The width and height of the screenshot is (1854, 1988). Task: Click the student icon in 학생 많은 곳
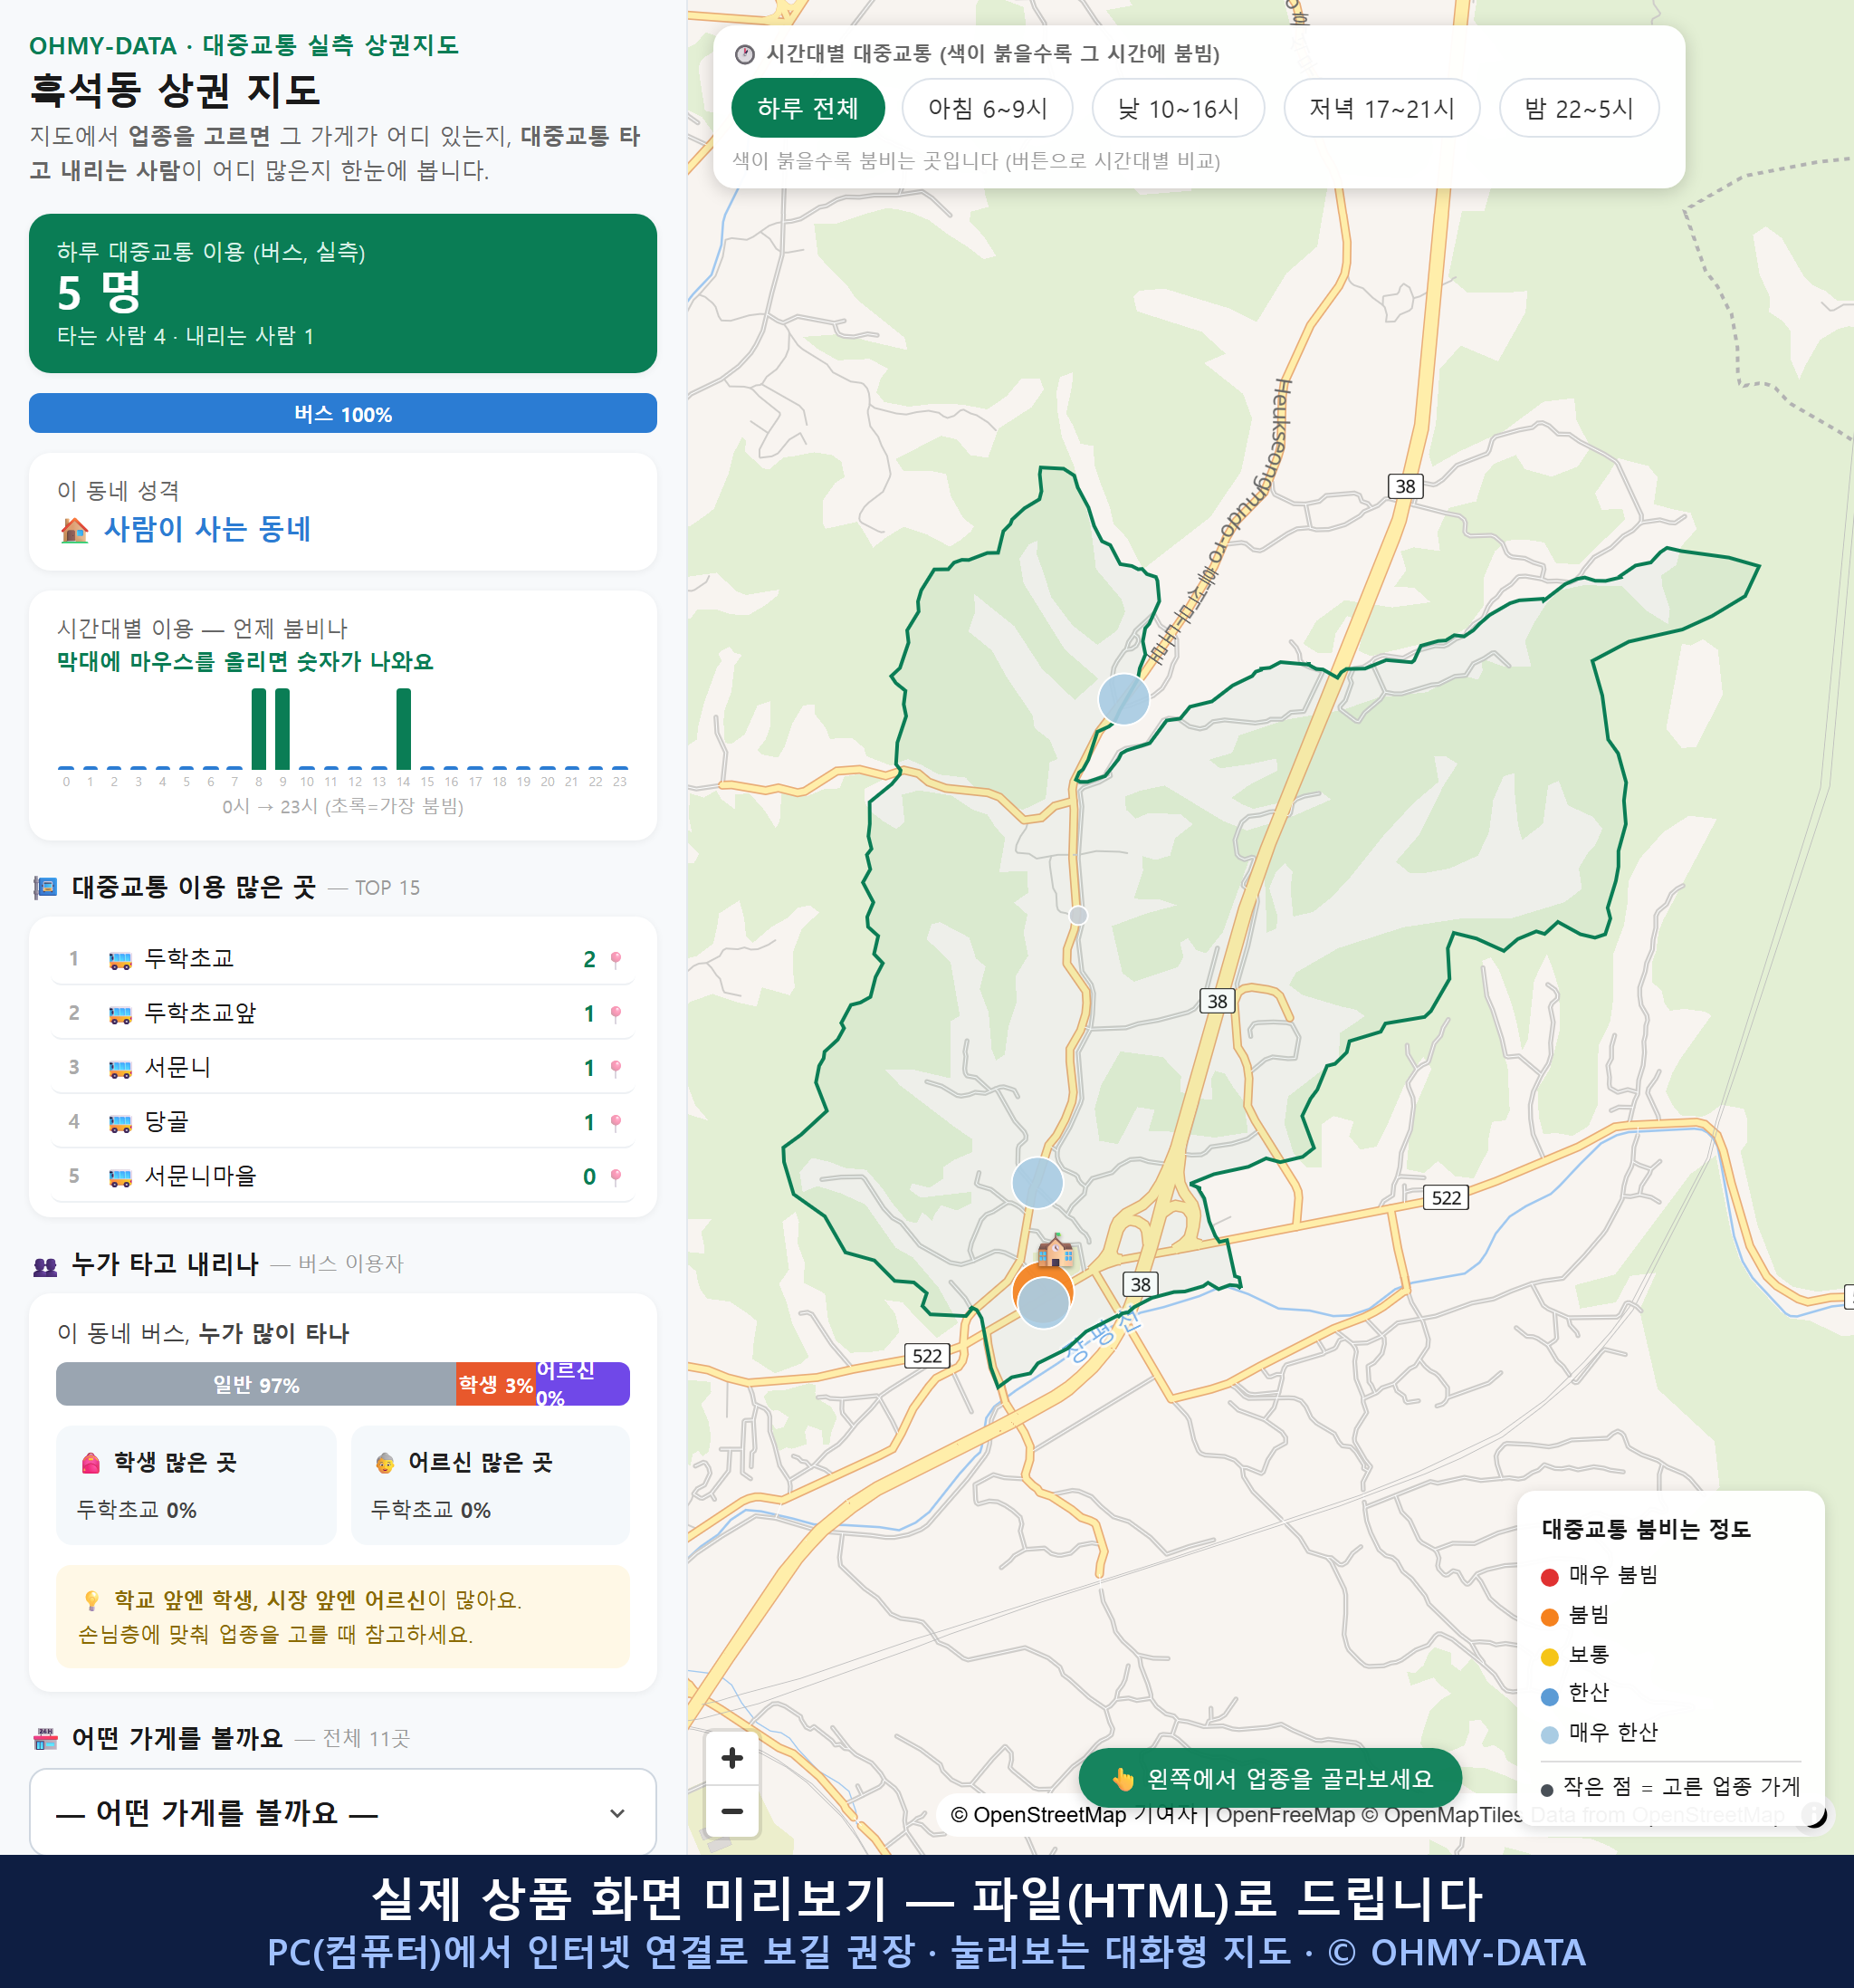[91, 1463]
